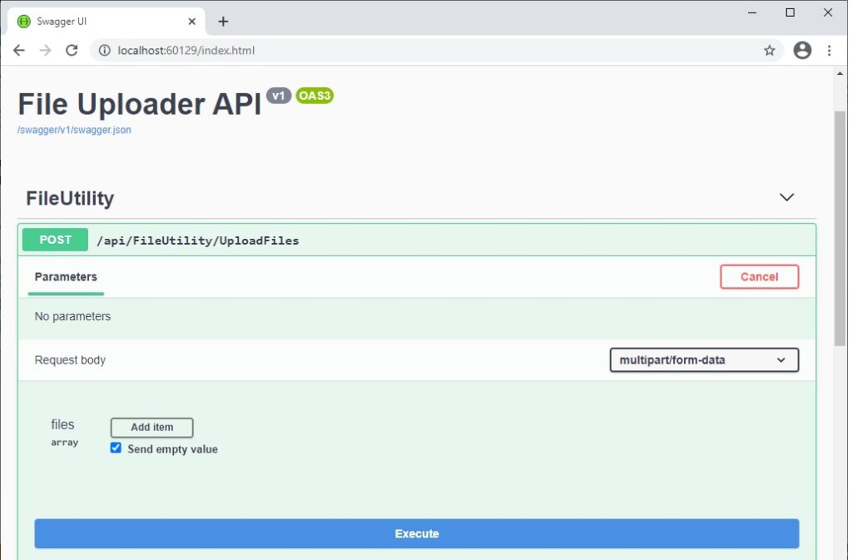Bookmark this page with the star icon
Screen dimensions: 852x560
[770, 51]
